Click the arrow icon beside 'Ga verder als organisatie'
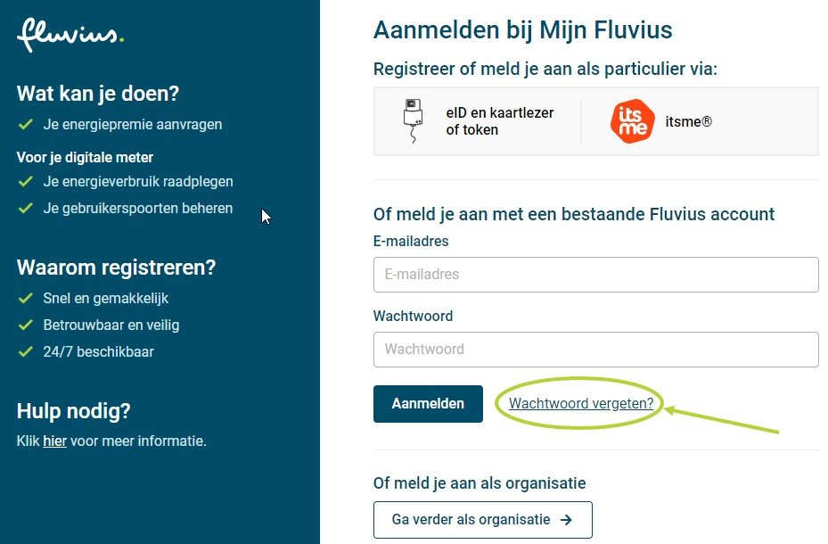 pyautogui.click(x=566, y=520)
